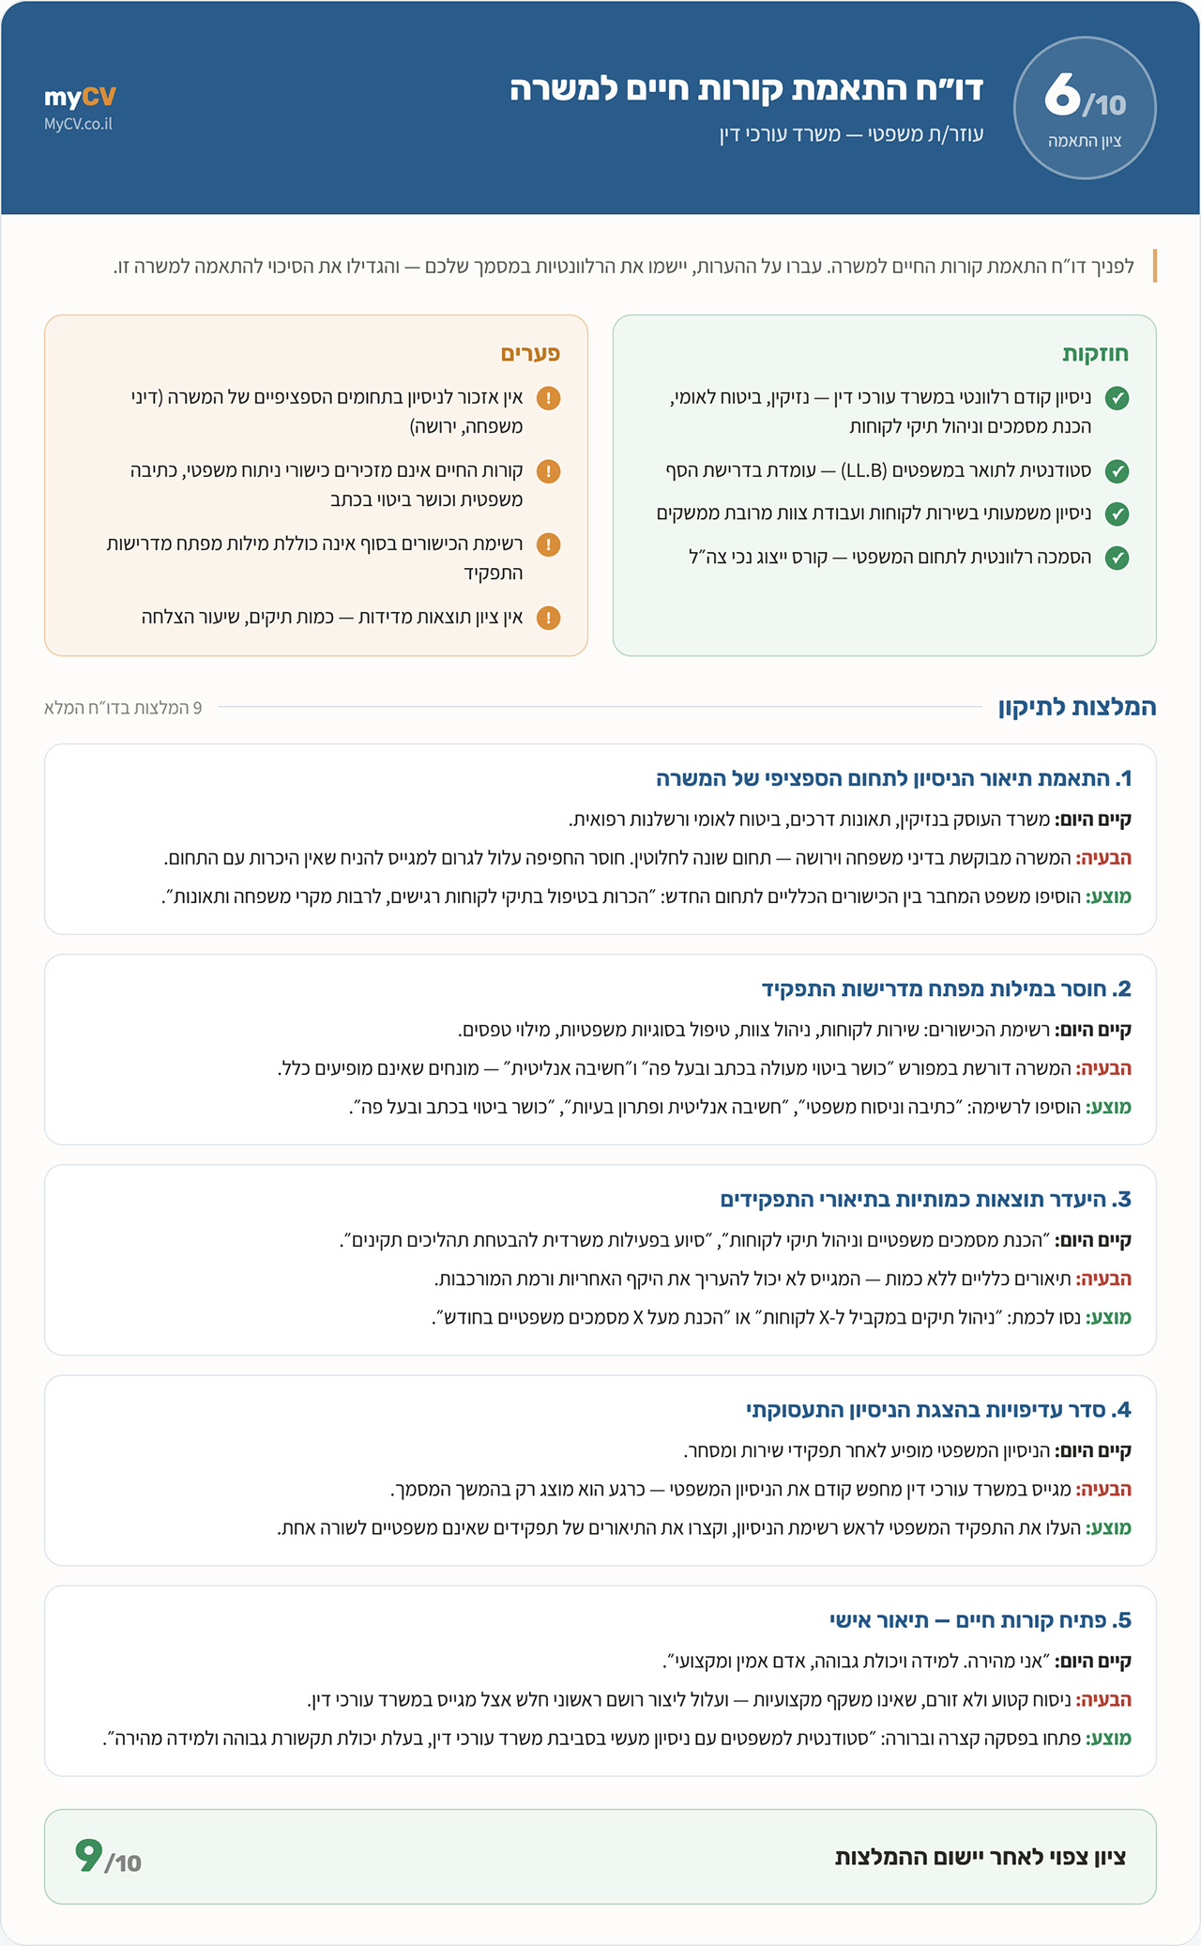Screen dimensions: 1201x1946
Task: Click orange warning icon about missing keywords
Action: click(x=548, y=544)
